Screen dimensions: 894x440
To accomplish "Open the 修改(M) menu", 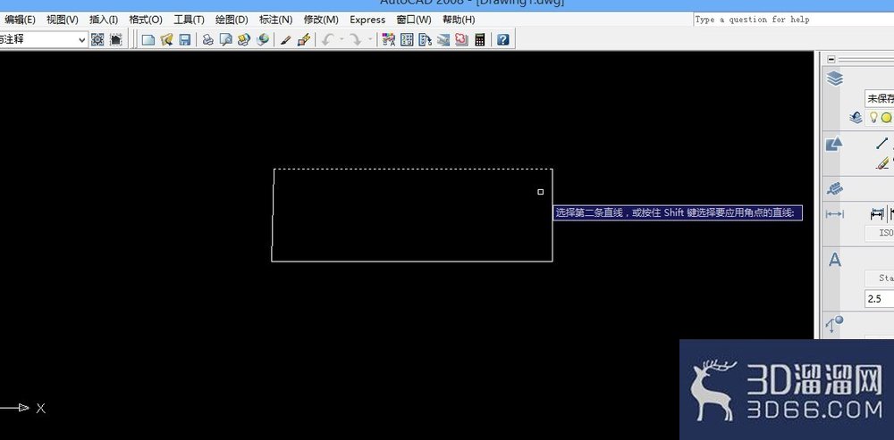I will pyautogui.click(x=321, y=20).
